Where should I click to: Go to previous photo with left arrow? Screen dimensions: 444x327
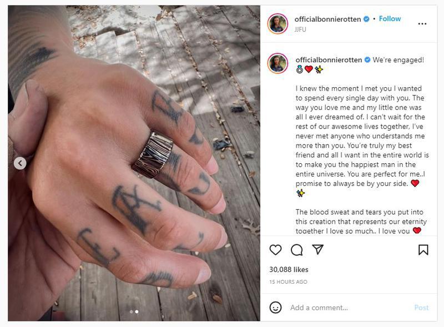pos(20,163)
